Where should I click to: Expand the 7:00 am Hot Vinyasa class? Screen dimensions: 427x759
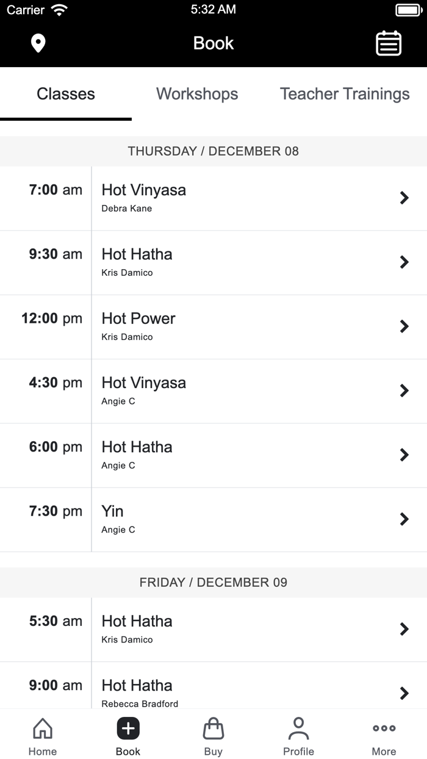pyautogui.click(x=213, y=198)
